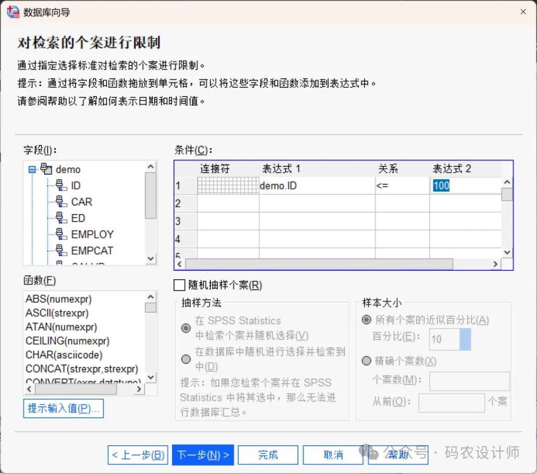Click the 数据库向导 title bar app icon

pos(13,12)
